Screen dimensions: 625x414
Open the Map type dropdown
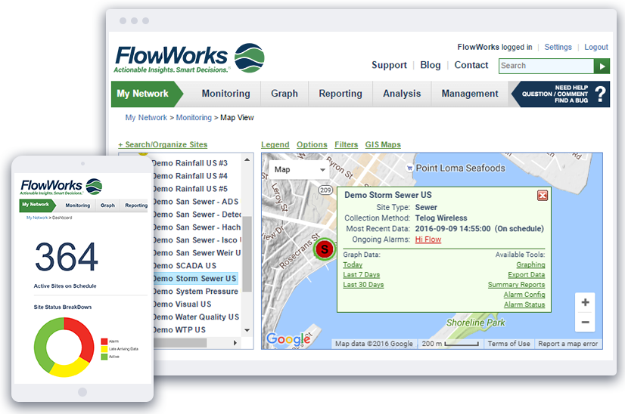point(299,170)
